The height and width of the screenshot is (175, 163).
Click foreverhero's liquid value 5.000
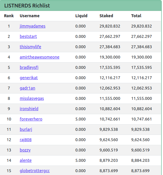coord(80,119)
